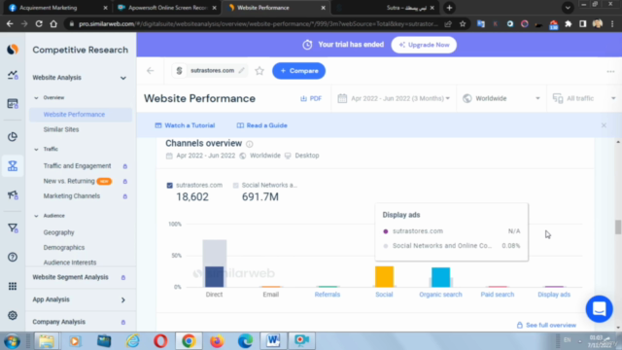Check the Social Networks legend checkbox
622x350 pixels.
point(235,186)
